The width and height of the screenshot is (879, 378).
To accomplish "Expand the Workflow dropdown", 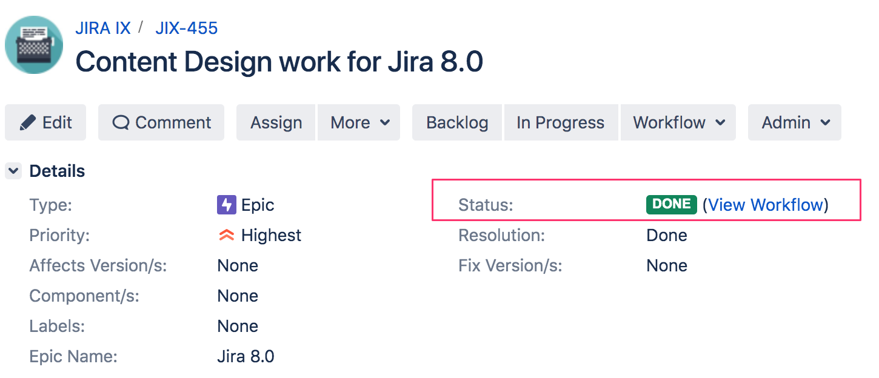I will click(x=678, y=122).
